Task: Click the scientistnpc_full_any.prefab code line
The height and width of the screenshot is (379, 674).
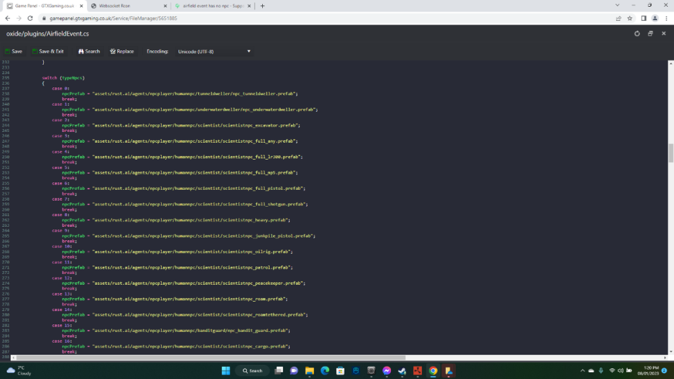Action: [x=180, y=141]
